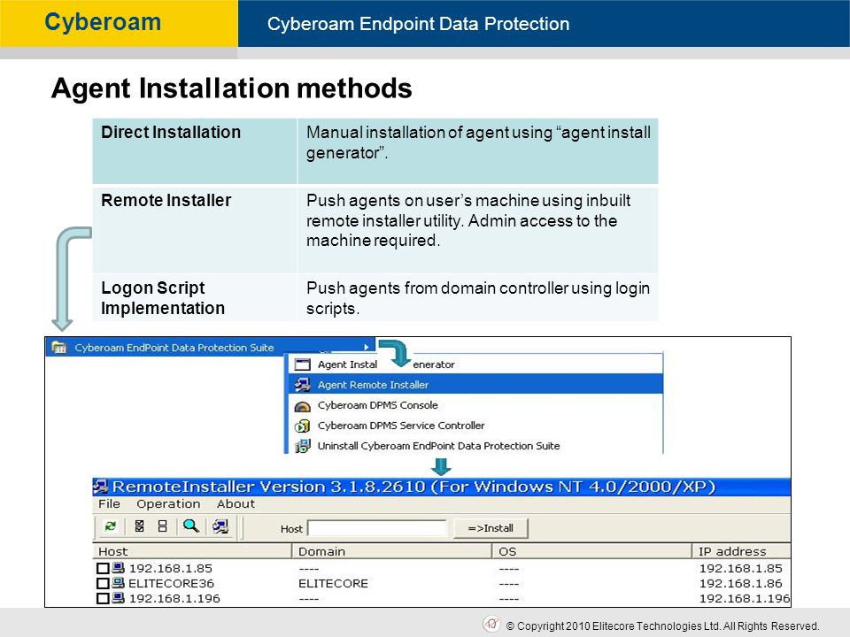Click IP address cell 192.168.1.196
Image resolution: width=850 pixels, height=637 pixels.
coord(745,599)
